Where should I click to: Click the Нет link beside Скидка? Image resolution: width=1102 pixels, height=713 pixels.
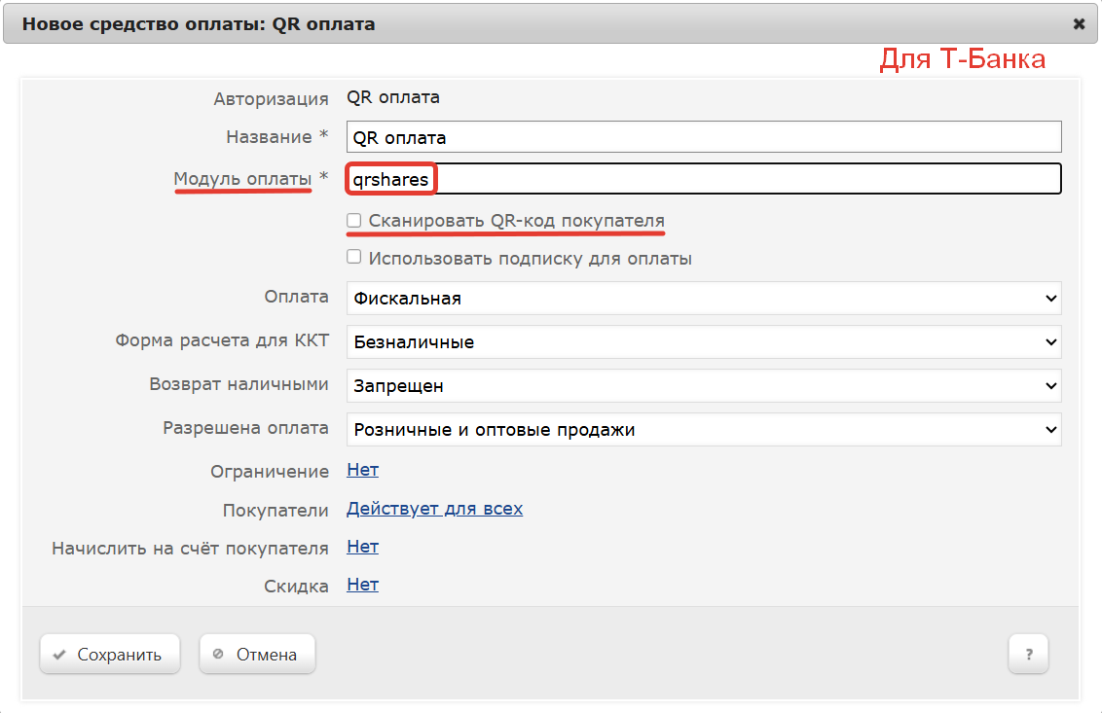click(x=362, y=585)
